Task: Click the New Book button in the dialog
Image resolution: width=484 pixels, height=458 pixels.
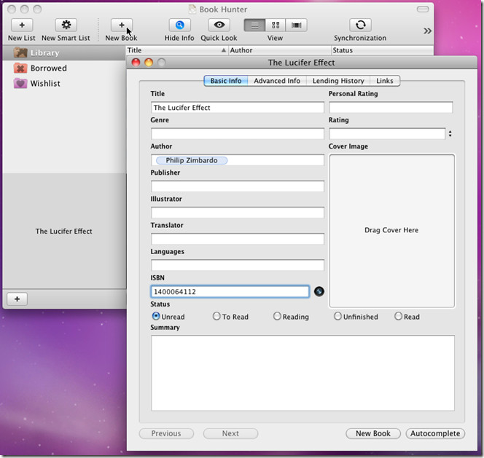Action: pos(373,433)
